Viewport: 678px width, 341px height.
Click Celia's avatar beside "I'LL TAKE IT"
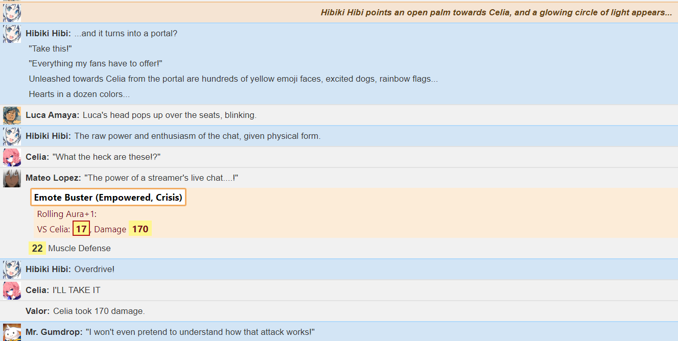[x=12, y=290]
